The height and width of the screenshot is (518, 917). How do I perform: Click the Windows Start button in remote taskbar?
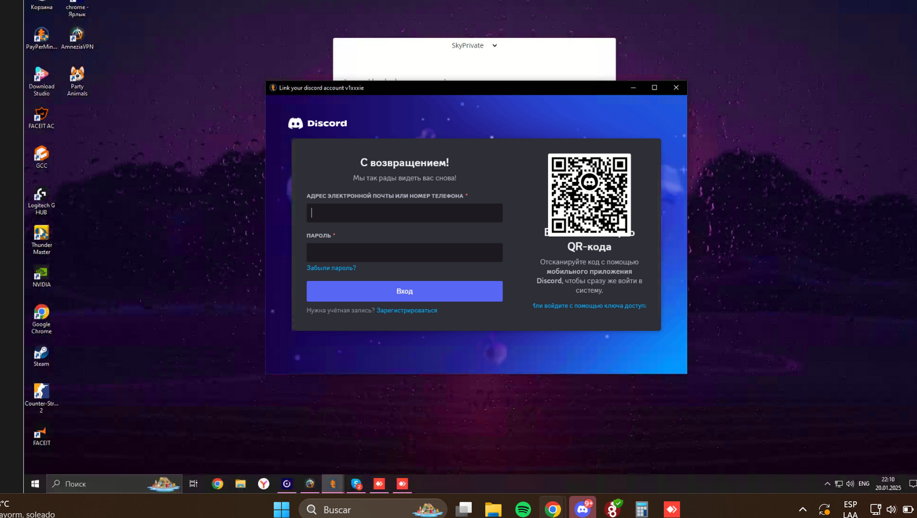tap(35, 484)
